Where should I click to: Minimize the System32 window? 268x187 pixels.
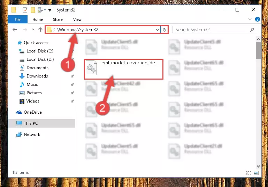(x=222, y=10)
